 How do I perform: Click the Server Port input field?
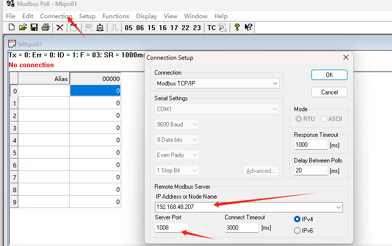(171, 228)
